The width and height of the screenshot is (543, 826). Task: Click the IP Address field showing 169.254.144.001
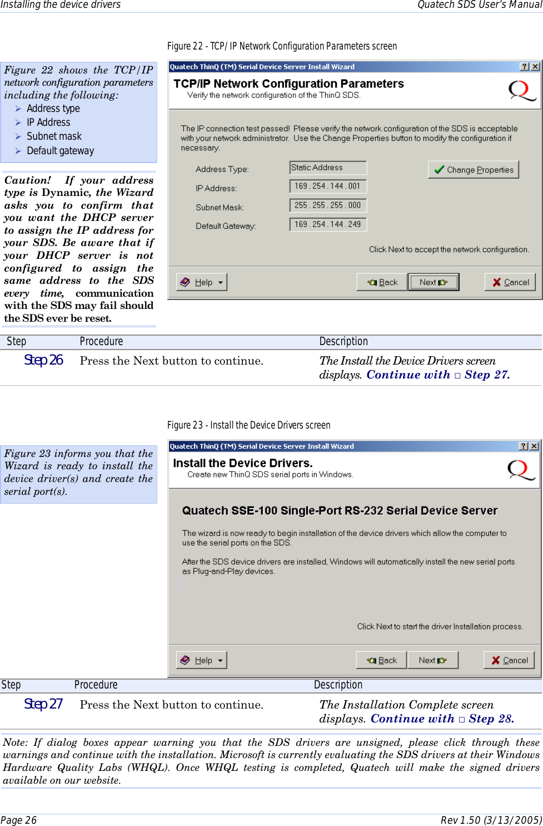point(327,186)
